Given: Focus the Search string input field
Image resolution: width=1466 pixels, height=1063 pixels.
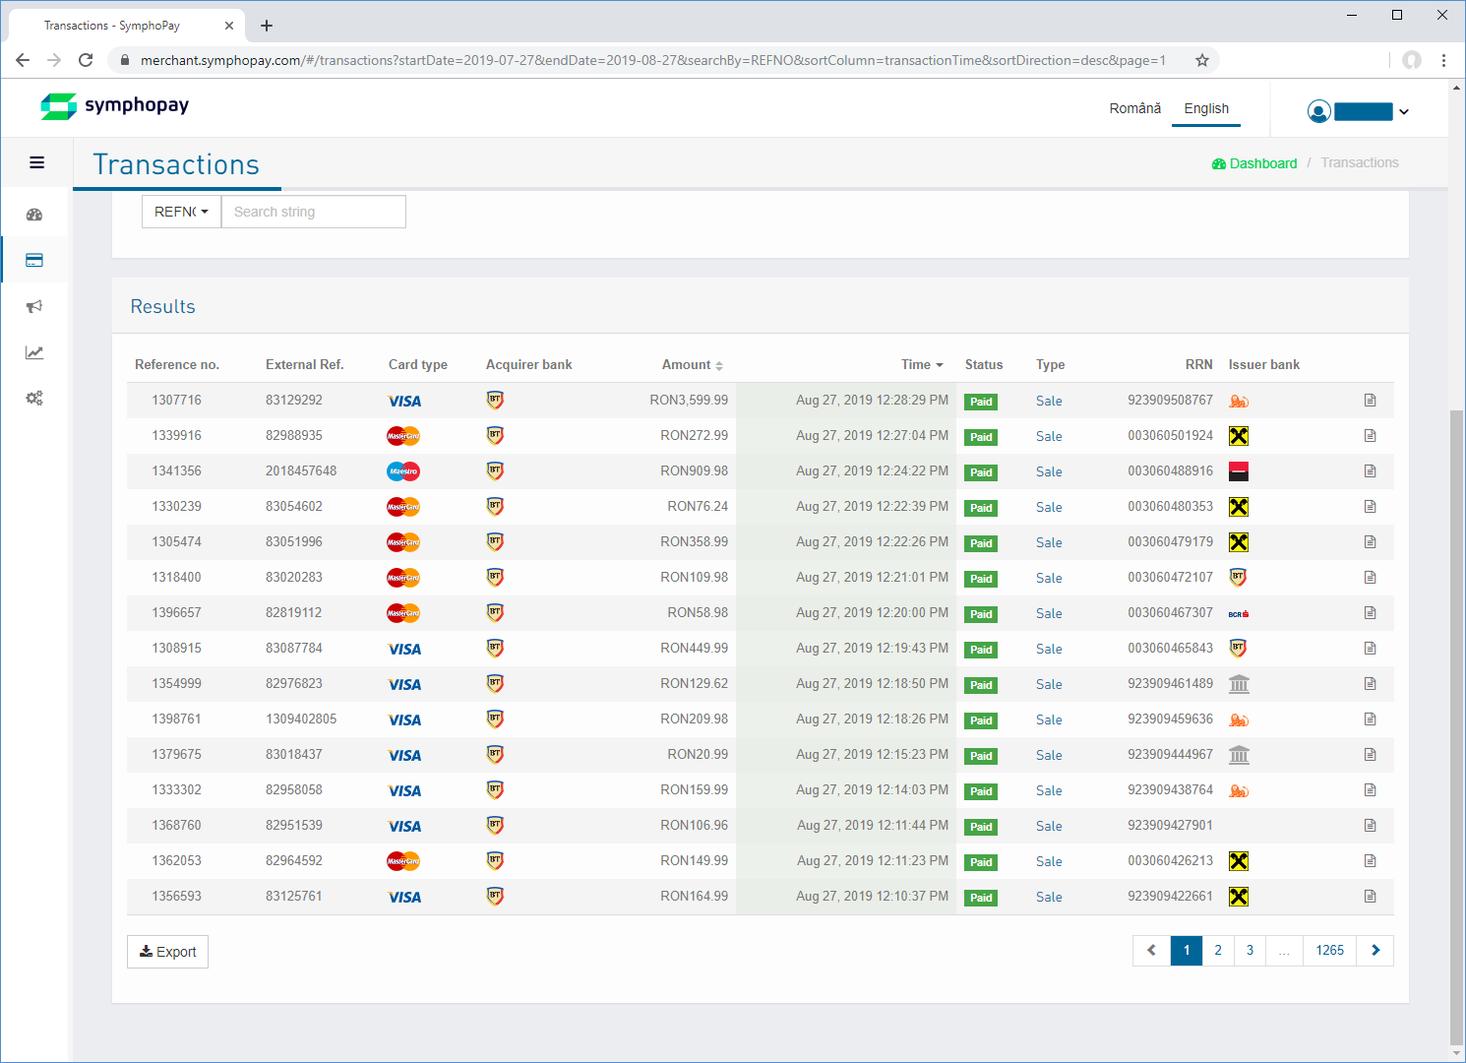Looking at the screenshot, I should point(313,212).
